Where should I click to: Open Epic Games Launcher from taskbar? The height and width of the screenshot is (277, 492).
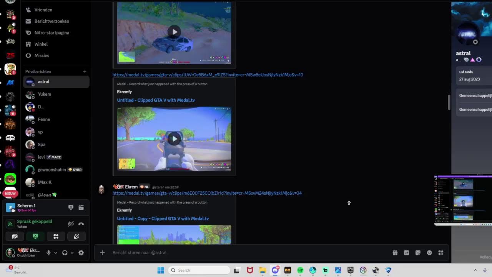point(351,270)
